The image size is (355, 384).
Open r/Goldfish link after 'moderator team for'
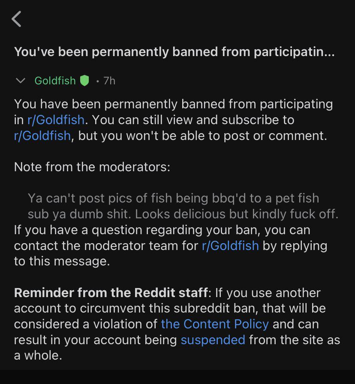[x=230, y=246]
